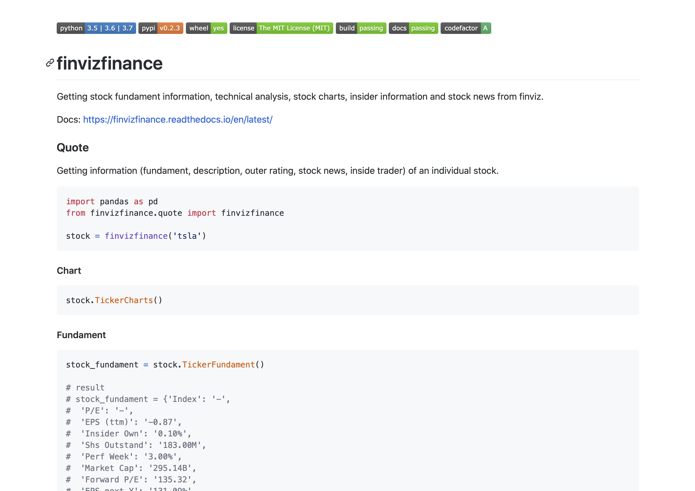This screenshot has height=491, width=695.
Task: Open the finvizfinance readthedocs documentation link
Action: pyautogui.click(x=178, y=120)
